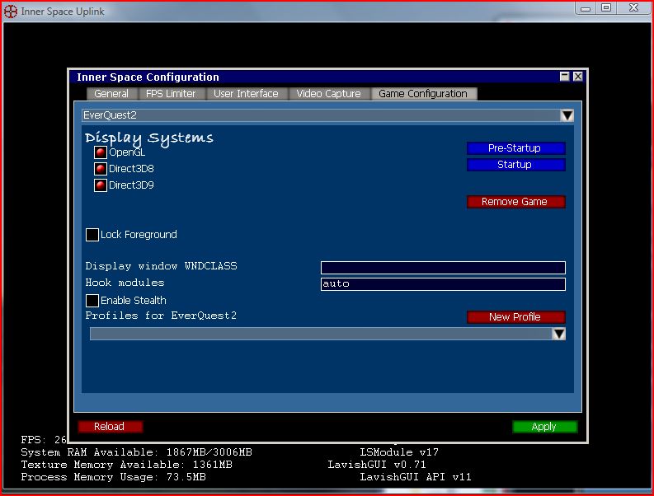Viewport: 654px width, 496px height.
Task: Minimize the Inner Space Uplink window
Action: pos(586,8)
